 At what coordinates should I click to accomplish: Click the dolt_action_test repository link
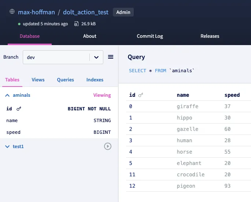(x=85, y=12)
